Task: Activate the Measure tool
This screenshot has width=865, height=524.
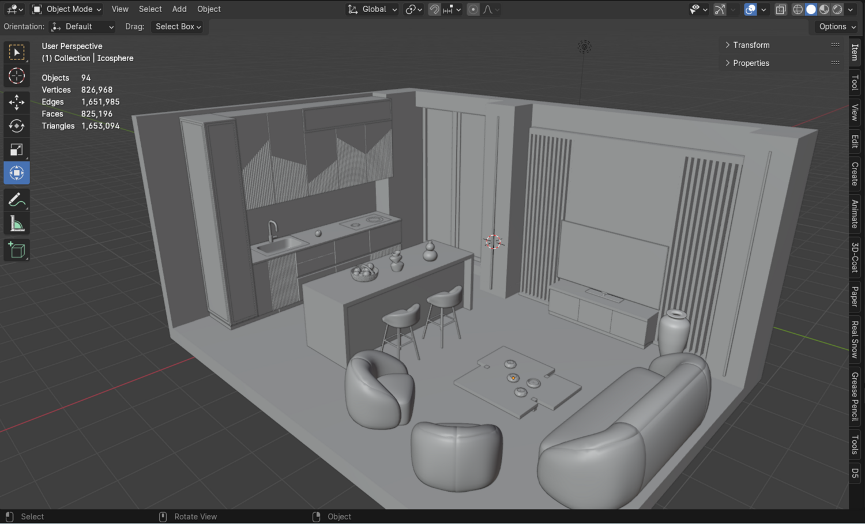Action: [x=17, y=223]
